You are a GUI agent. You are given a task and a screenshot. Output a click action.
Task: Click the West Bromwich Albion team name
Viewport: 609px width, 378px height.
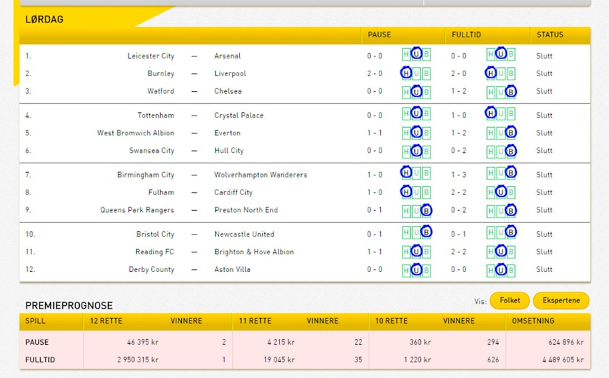pos(136,133)
